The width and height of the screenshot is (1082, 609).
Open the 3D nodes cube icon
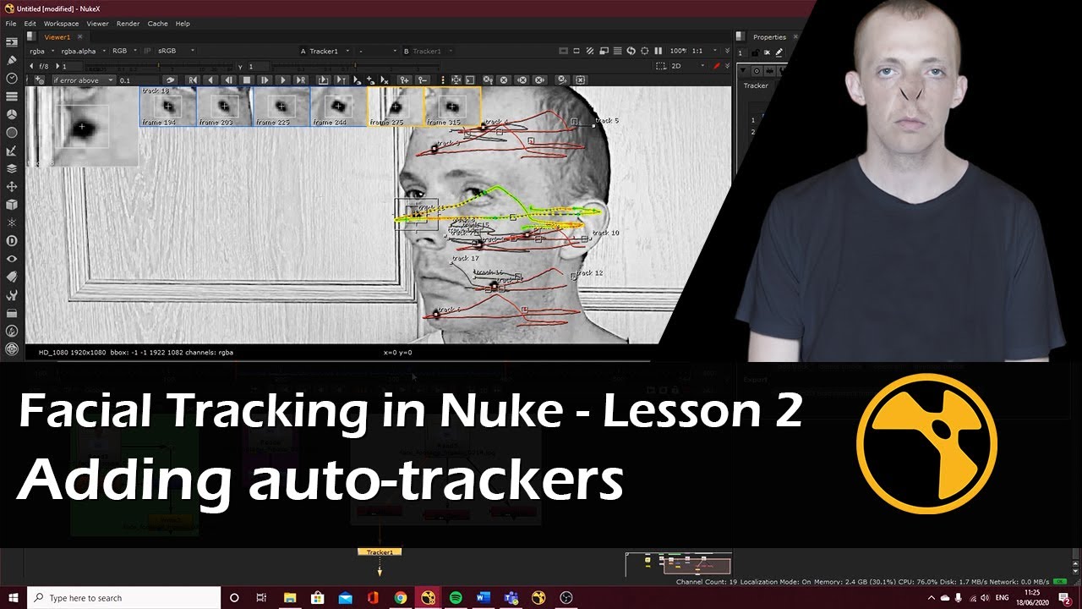coord(12,205)
